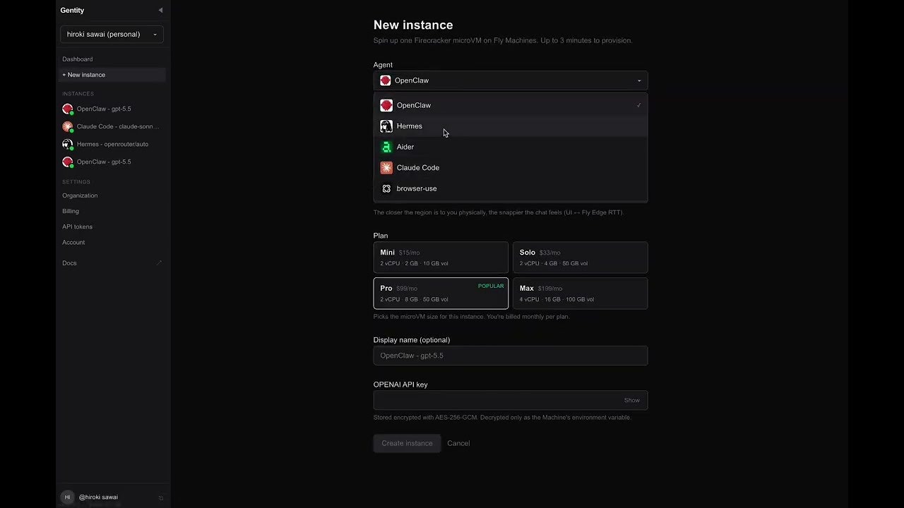Screen dimensions: 904x508
Task: Open the hiroki sawai (personal) organization dropdown
Action: click(x=112, y=34)
